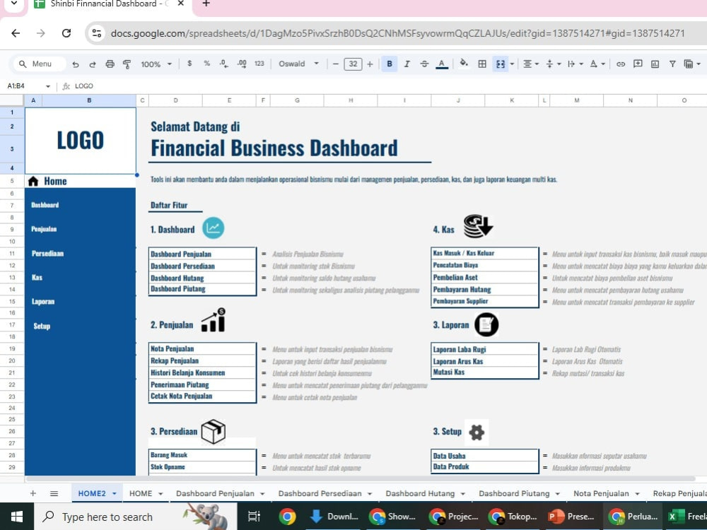Print the spreadsheet using printer icon
This screenshot has width=707, height=530.
coord(110,64)
